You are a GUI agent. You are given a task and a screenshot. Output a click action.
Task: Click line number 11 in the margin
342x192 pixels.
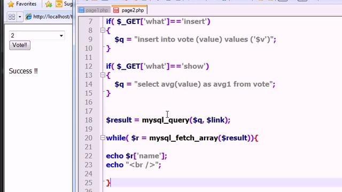pos(89,57)
